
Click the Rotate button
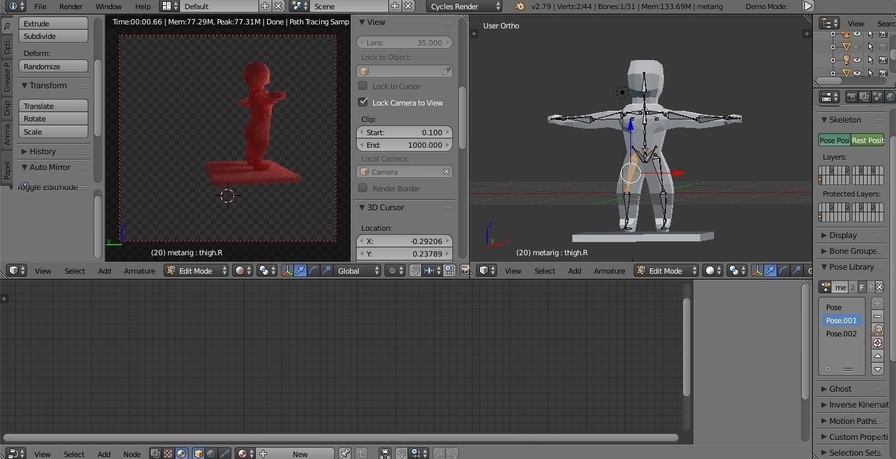[53, 119]
